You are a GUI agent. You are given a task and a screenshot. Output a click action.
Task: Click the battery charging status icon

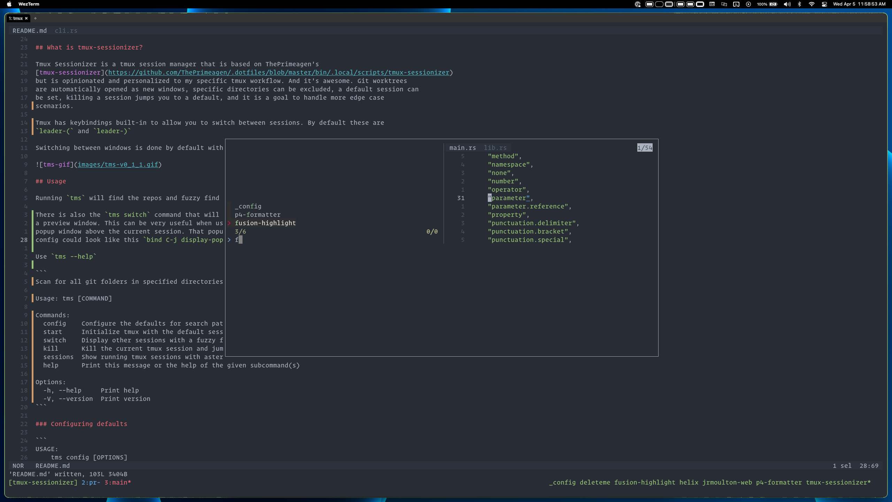point(774,4)
